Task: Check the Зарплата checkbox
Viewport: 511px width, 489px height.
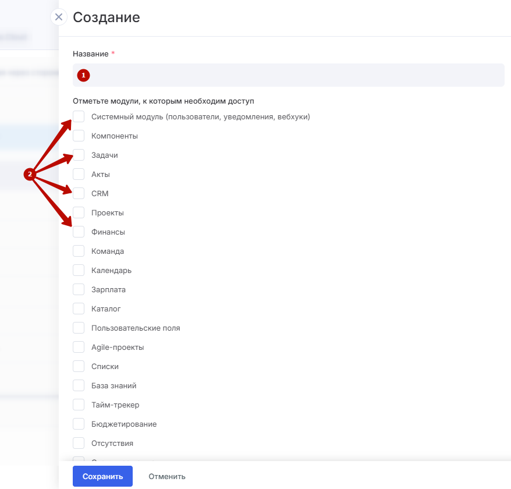Action: (x=79, y=289)
